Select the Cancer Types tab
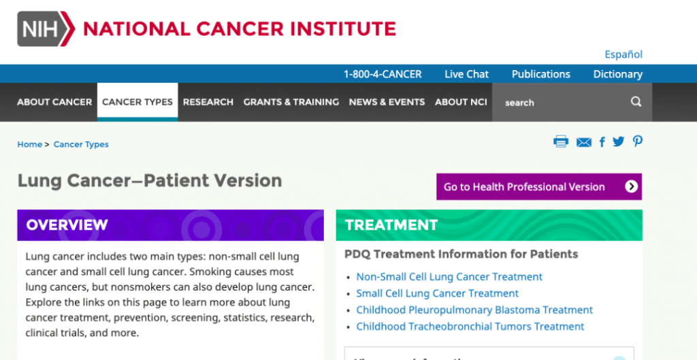This screenshot has height=360, width=697. click(x=137, y=102)
